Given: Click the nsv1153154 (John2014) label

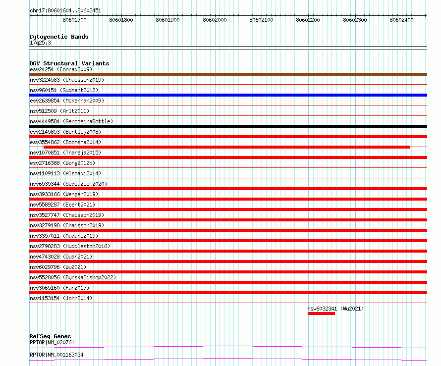Looking at the screenshot, I should 61,298.
